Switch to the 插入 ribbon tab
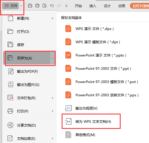149x143 pixels. pyautogui.click(x=93, y=6)
